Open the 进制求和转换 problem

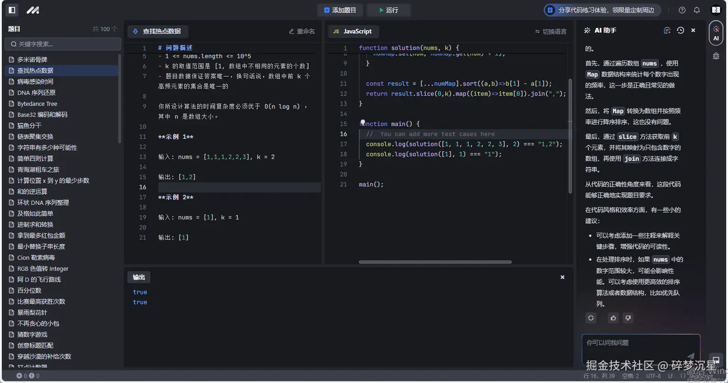[x=61, y=224]
